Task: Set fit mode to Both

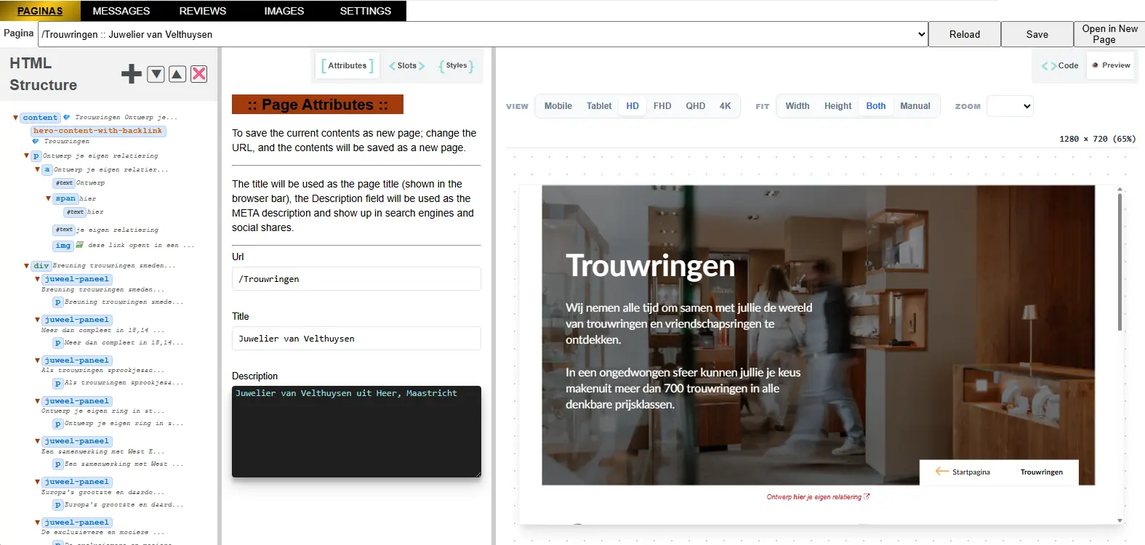Action: pos(876,106)
